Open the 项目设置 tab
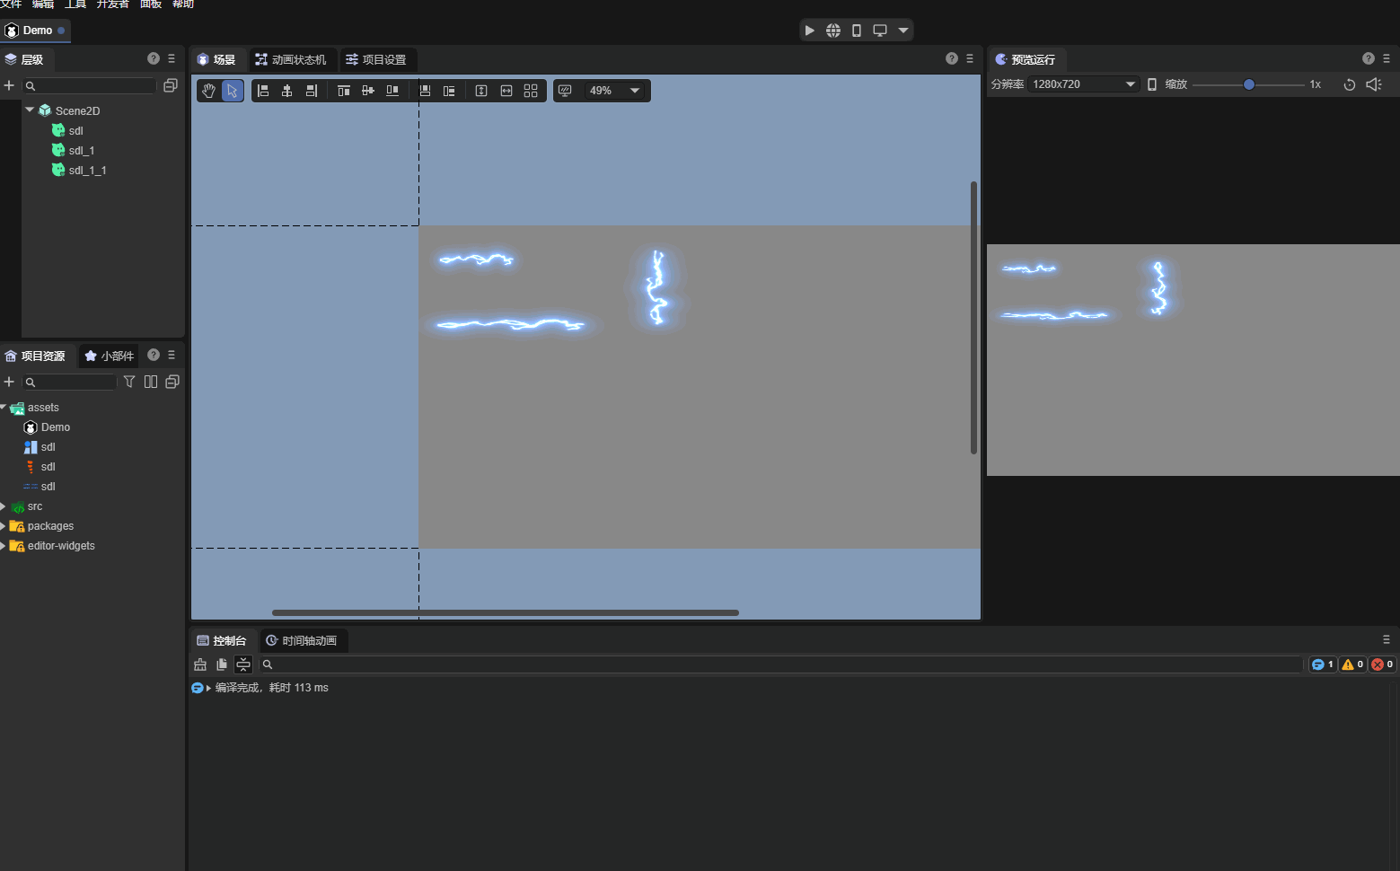 (x=377, y=60)
